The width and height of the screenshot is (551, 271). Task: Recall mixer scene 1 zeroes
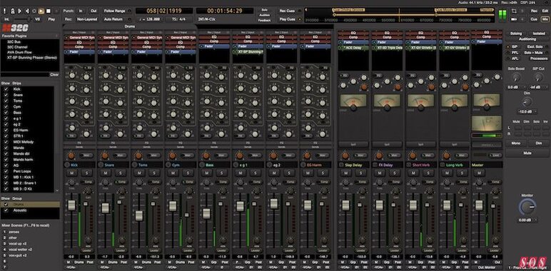pos(14,232)
